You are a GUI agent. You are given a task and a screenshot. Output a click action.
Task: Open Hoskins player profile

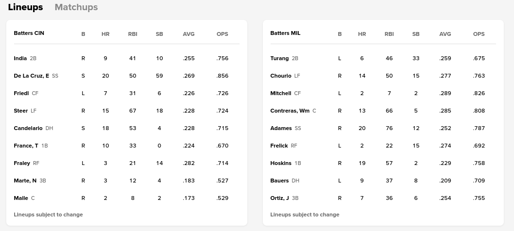pyautogui.click(x=281, y=163)
